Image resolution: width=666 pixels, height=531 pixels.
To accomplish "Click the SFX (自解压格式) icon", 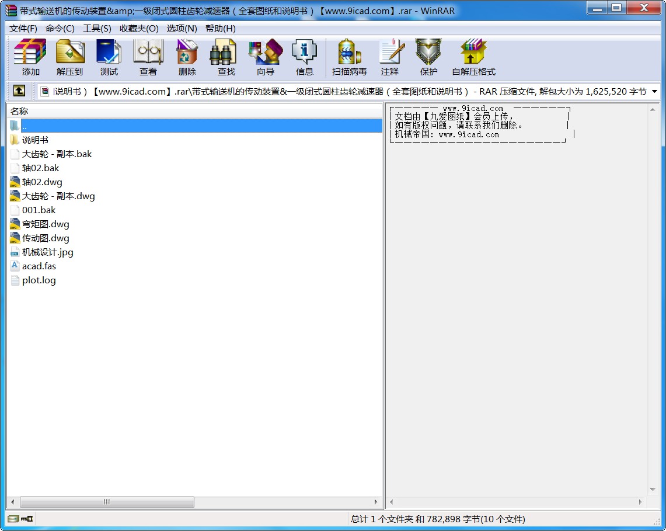I will [473, 57].
